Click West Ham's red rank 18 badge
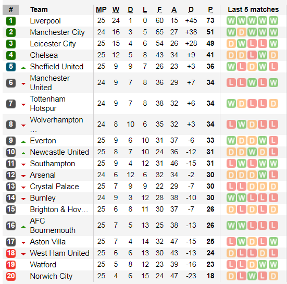 click(11, 253)
